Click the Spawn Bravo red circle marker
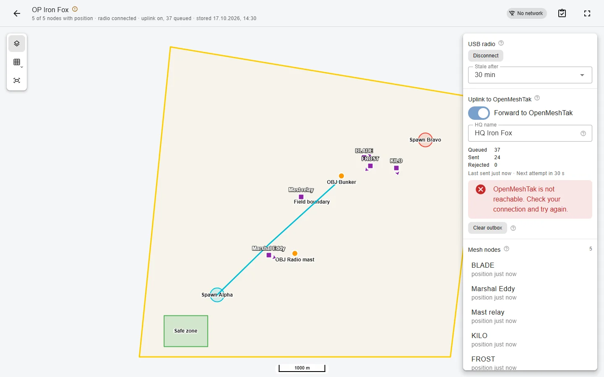Viewport: 604px width, 377px height. pyautogui.click(x=425, y=140)
